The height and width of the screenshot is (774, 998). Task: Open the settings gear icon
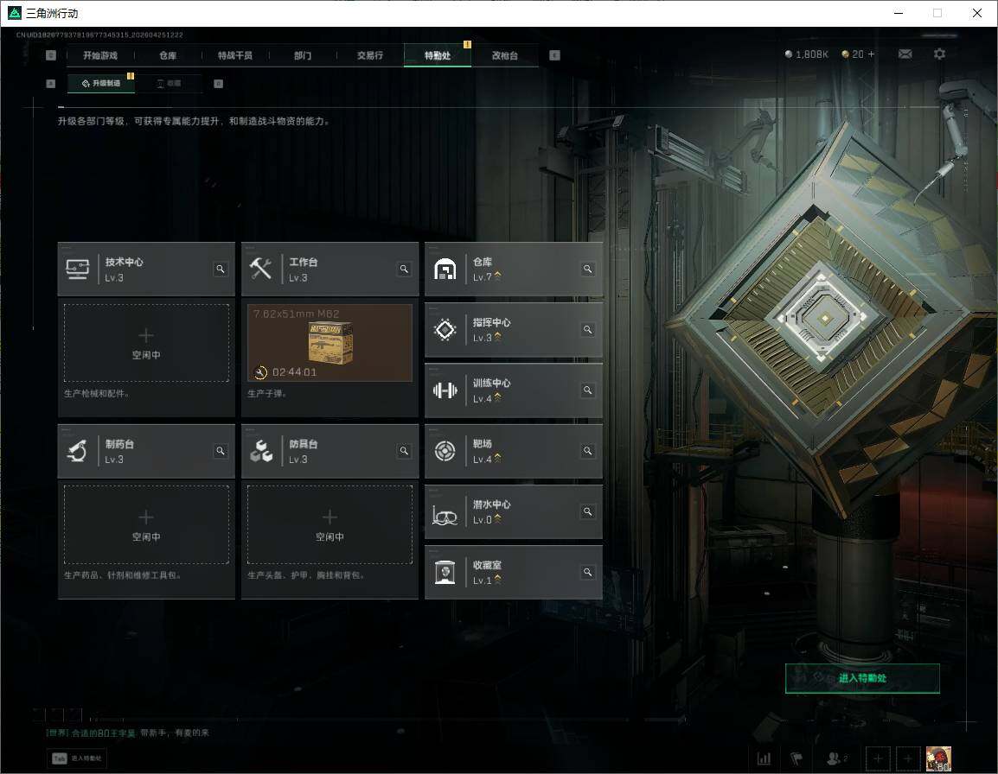(939, 54)
